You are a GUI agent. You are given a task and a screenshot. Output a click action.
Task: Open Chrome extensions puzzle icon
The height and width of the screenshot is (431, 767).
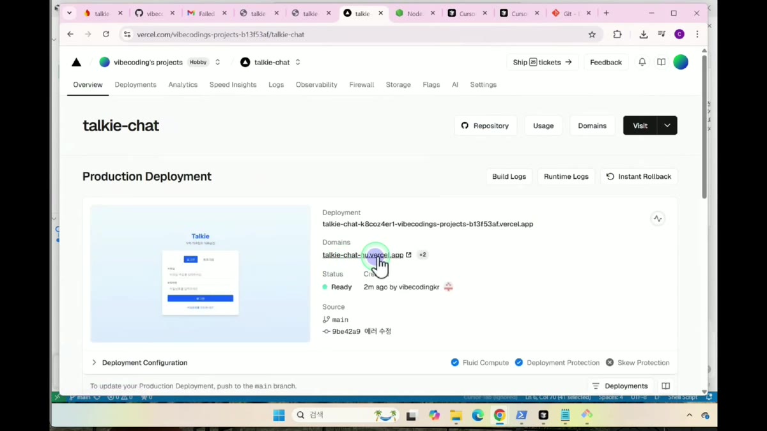tap(617, 34)
